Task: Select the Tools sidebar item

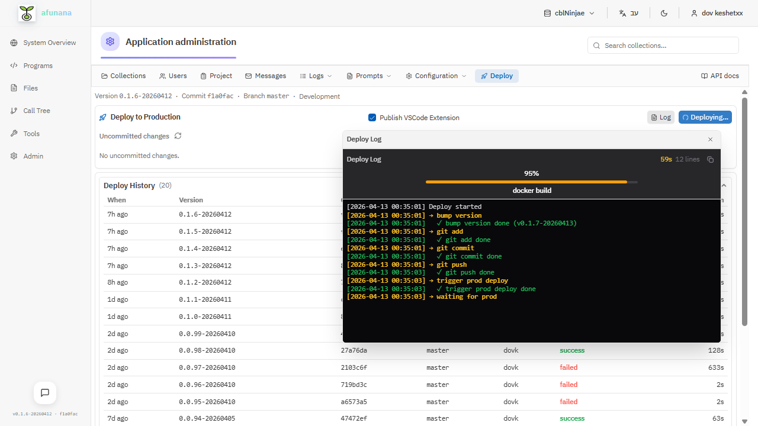Action: tap(31, 134)
